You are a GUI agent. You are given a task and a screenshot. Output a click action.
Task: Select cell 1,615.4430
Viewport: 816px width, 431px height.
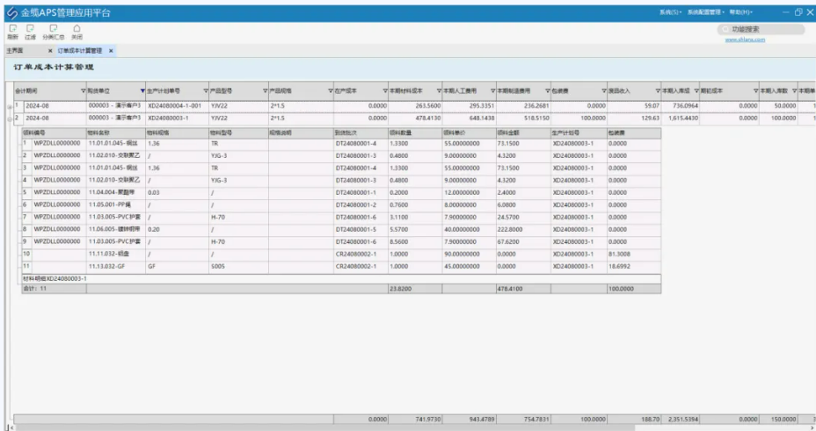[x=681, y=119]
